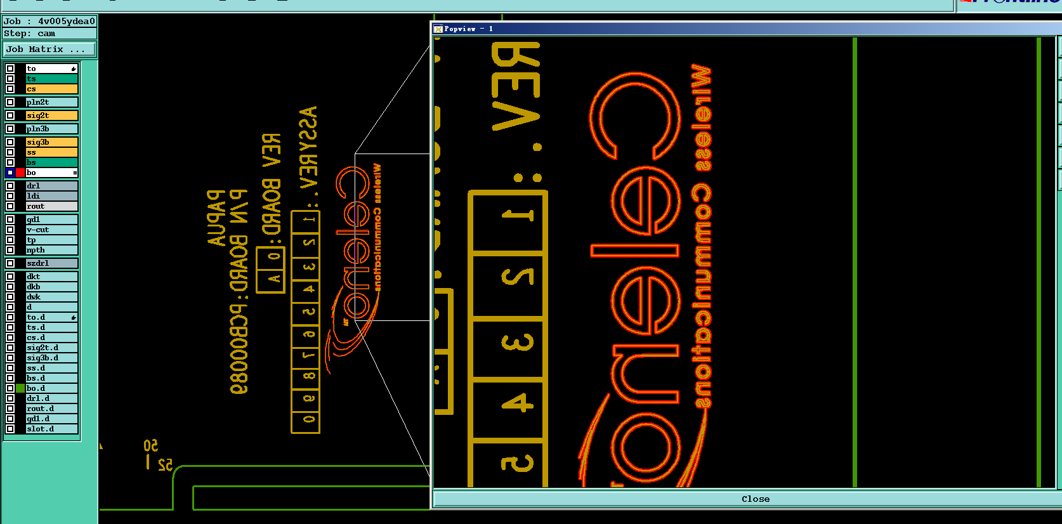This screenshot has width=1062, height=524.
Task: Select the bs.d layer name
Action: pyautogui.click(x=51, y=378)
